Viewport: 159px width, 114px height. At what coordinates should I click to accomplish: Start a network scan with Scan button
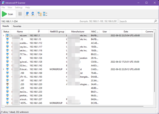(8, 14)
